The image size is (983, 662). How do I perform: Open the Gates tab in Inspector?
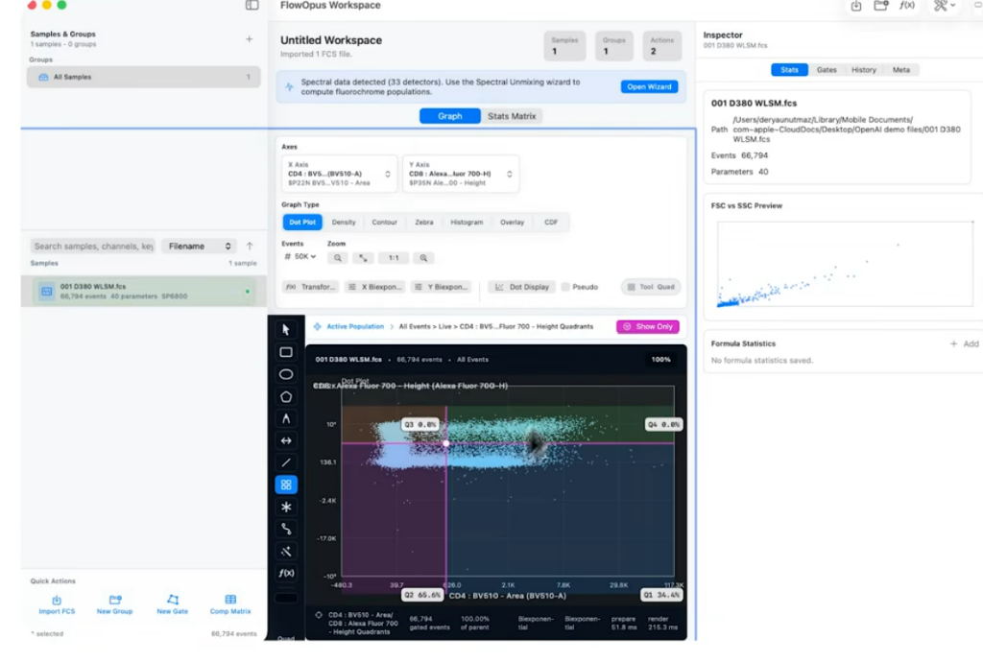(827, 70)
